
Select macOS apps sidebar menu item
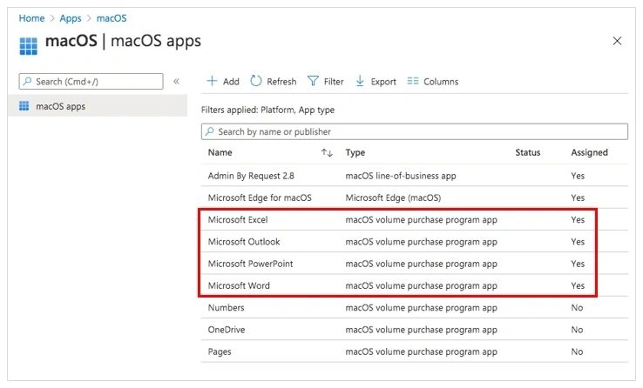pos(98,106)
